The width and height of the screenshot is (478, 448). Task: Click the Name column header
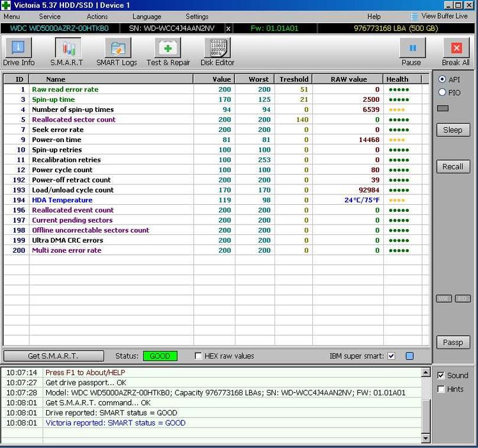(x=111, y=79)
